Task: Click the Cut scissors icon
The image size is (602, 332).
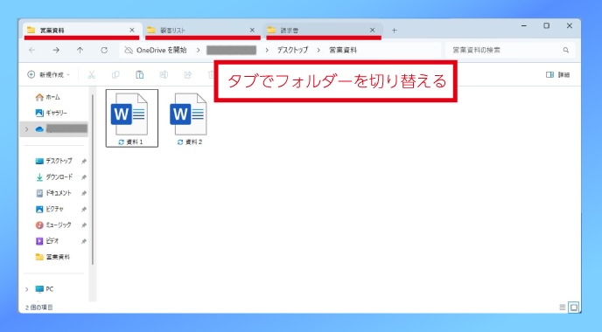Action: 91,75
